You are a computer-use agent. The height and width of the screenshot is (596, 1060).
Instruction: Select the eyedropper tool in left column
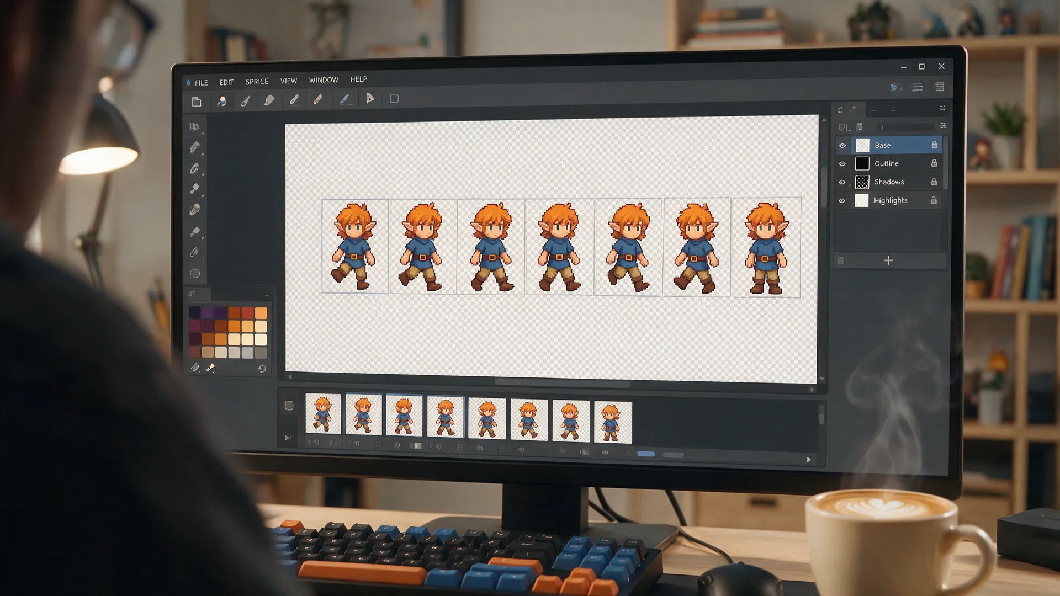coord(194,189)
